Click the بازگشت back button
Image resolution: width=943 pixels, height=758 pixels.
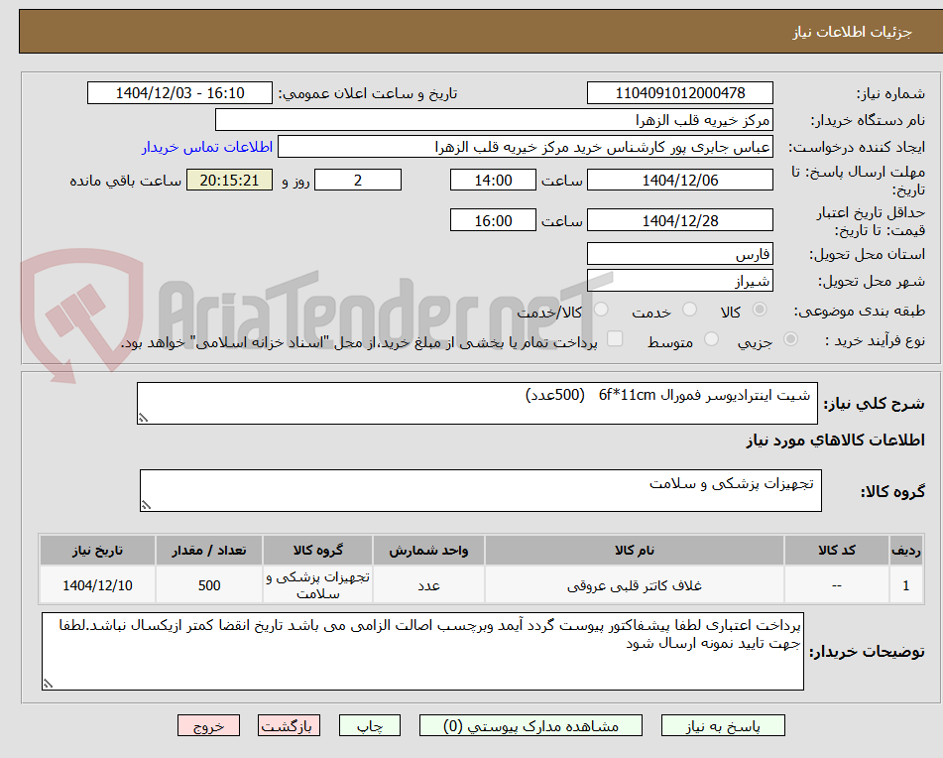pos(289,725)
